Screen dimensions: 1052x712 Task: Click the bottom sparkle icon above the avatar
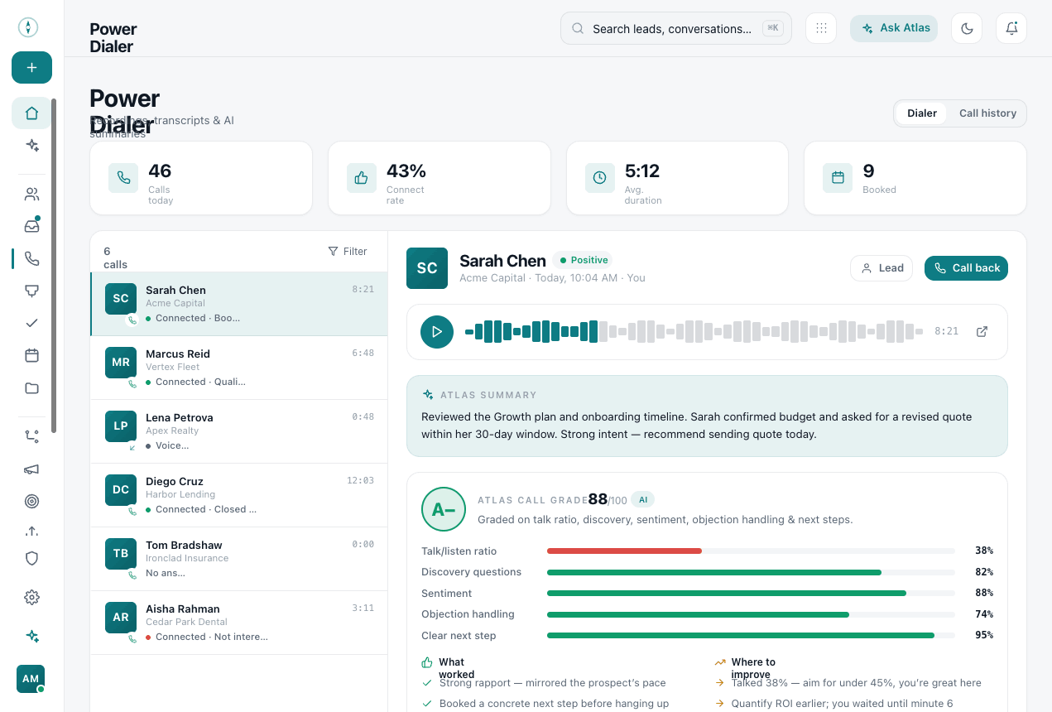click(31, 636)
